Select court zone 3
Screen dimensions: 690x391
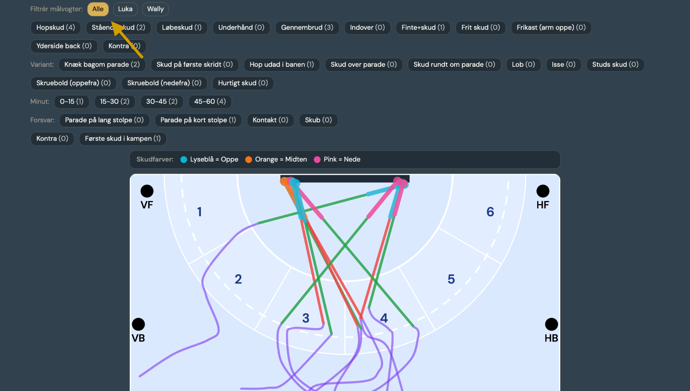pyautogui.click(x=306, y=318)
